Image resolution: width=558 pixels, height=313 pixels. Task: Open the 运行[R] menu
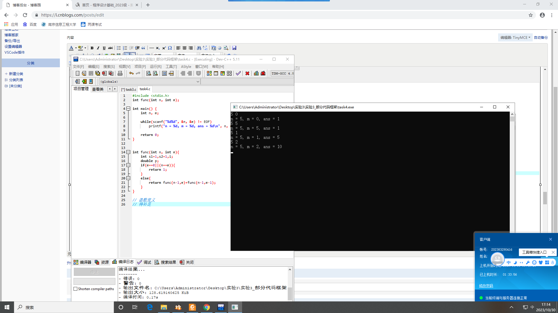click(x=155, y=67)
